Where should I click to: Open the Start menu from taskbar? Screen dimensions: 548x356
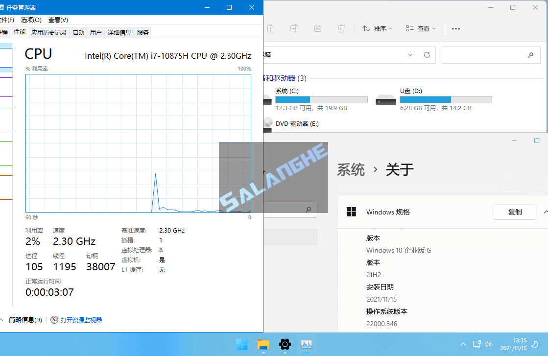click(x=241, y=344)
